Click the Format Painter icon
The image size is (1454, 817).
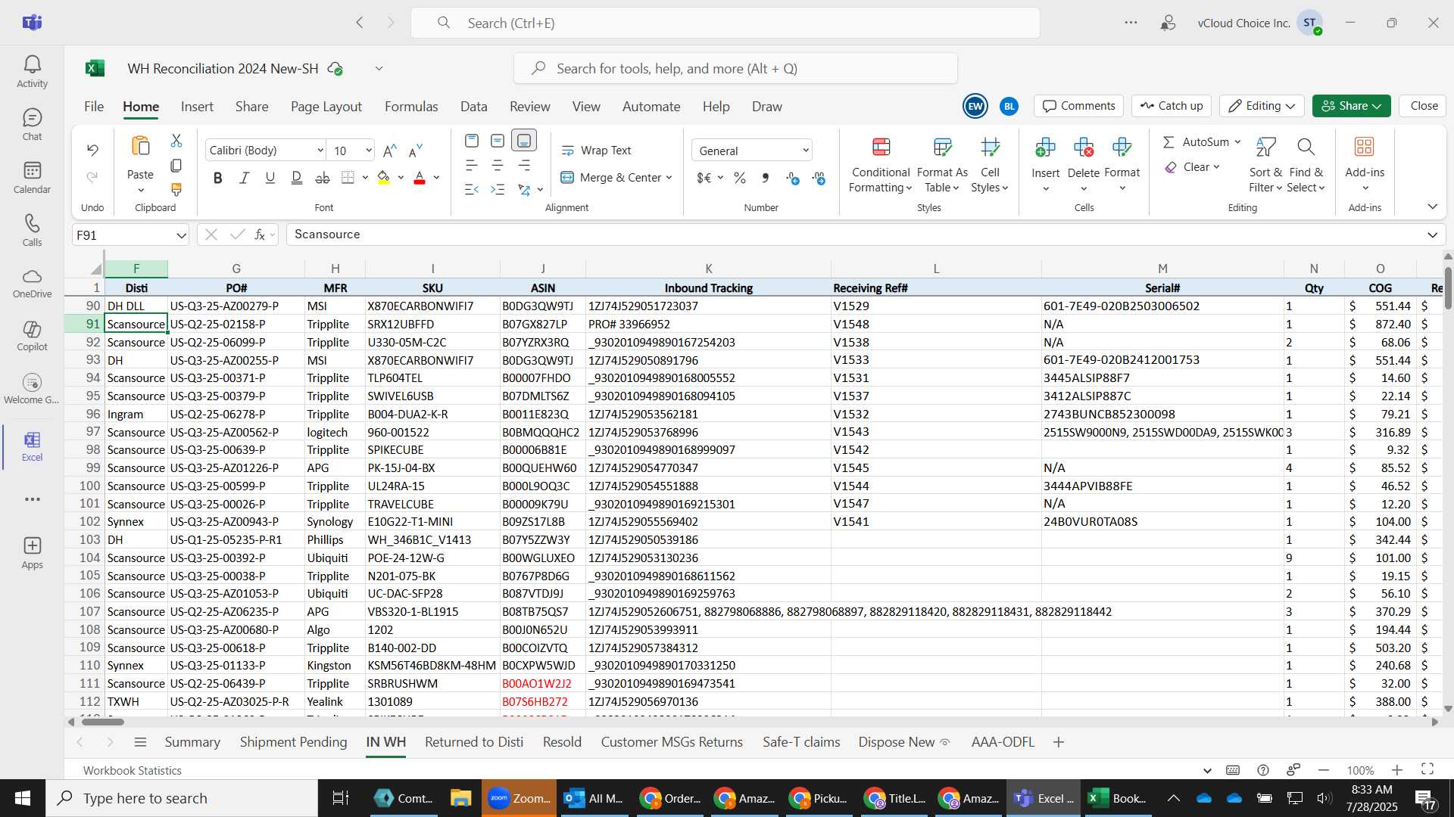(x=176, y=189)
